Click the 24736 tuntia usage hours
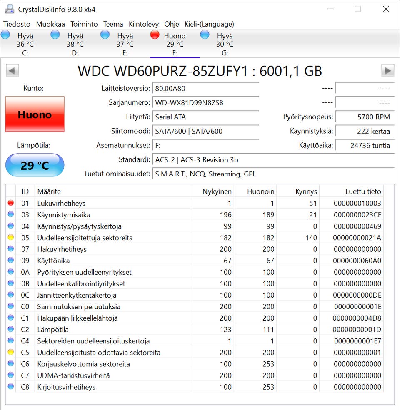This screenshot has width=400, height=410. point(365,145)
